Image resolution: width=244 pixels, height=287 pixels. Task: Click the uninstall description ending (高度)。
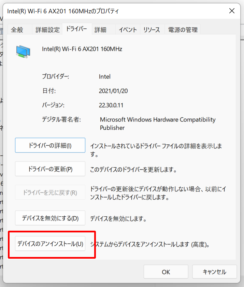[150, 244]
